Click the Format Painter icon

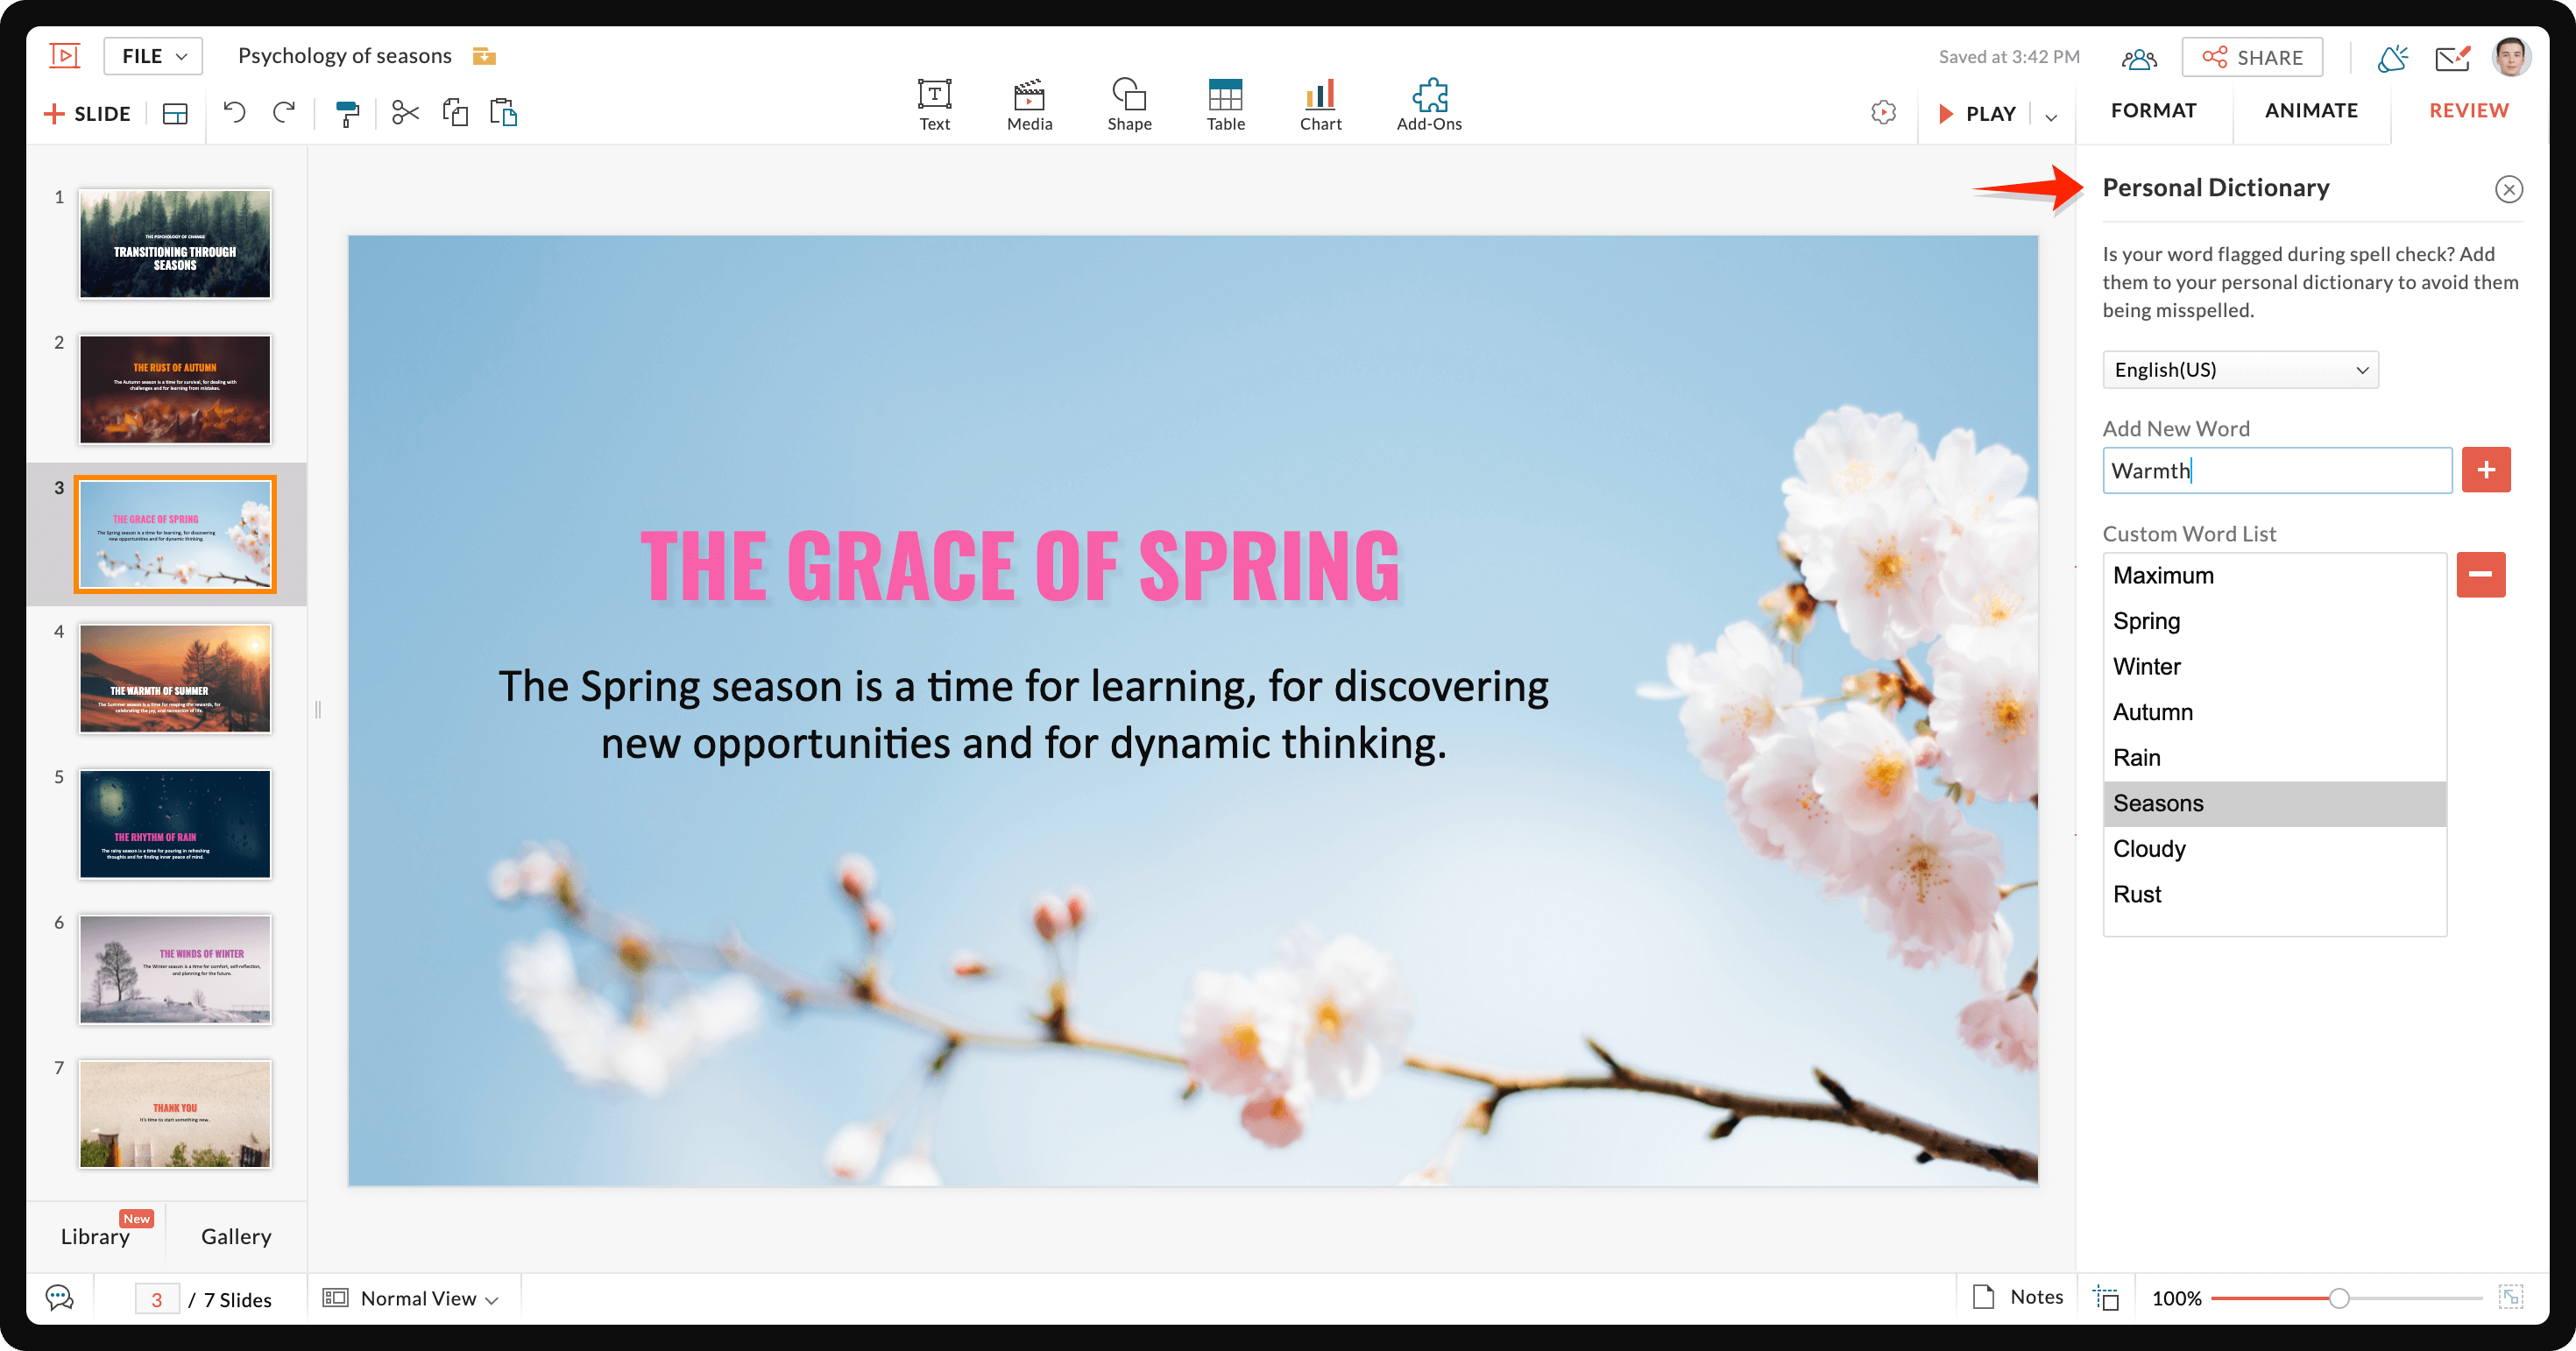[x=347, y=113]
